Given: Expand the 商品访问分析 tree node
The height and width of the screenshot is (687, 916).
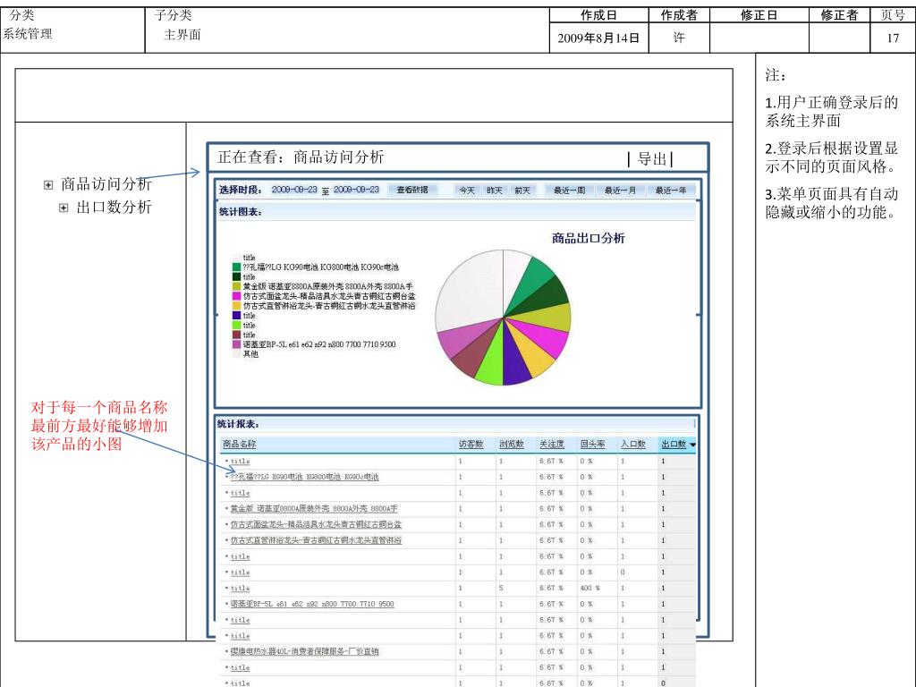Looking at the screenshot, I should point(48,185).
